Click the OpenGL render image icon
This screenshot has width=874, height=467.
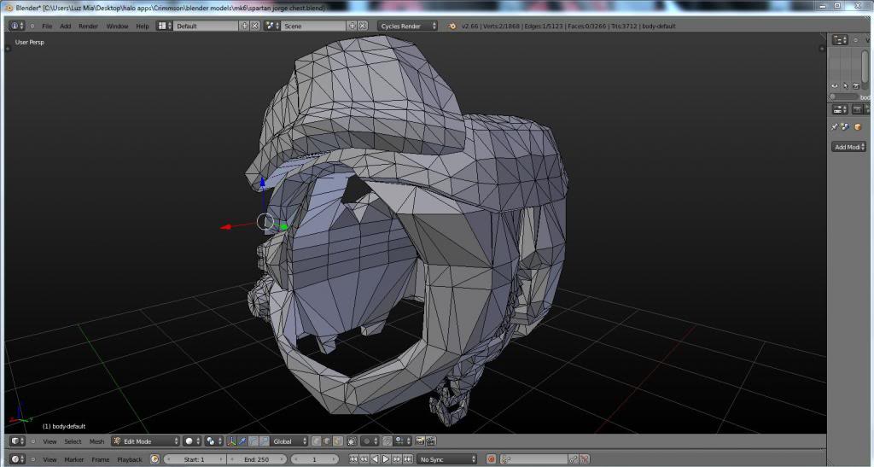[x=420, y=441]
